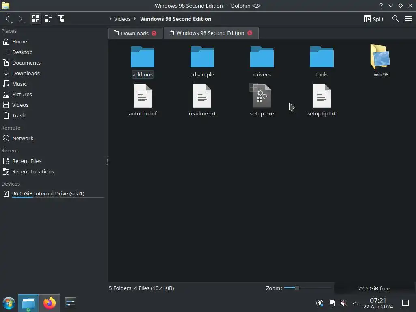Expand arrow before Windows 98 Second Edition breadcrumb
416x312 pixels.
(135, 19)
